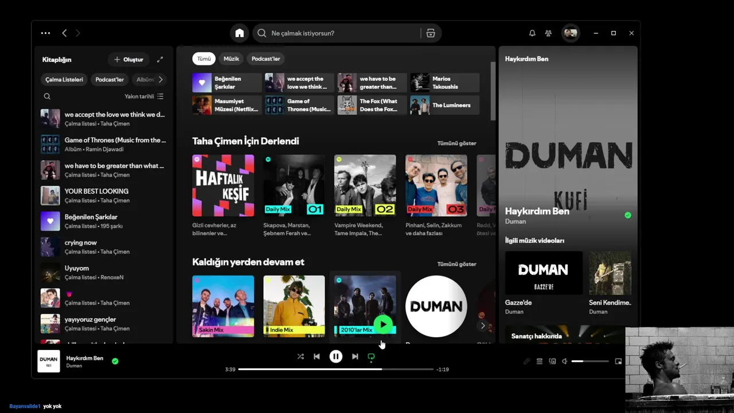Navigate back with the left arrow

[64, 33]
